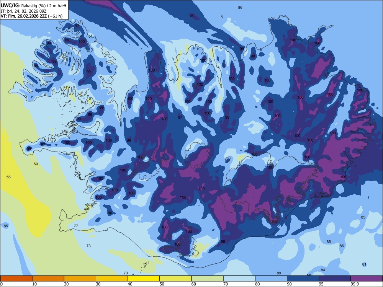
Task: Click the map title 'Rakastig (%) í 2 m hæð'
Action: (44, 6)
